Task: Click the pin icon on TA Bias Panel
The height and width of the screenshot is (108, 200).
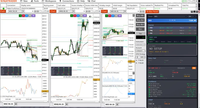Action: (x=192, y=11)
